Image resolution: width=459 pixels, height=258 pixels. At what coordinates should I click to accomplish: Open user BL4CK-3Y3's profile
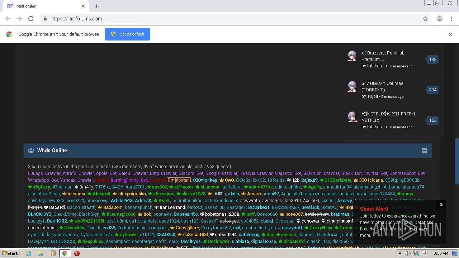(x=39, y=214)
